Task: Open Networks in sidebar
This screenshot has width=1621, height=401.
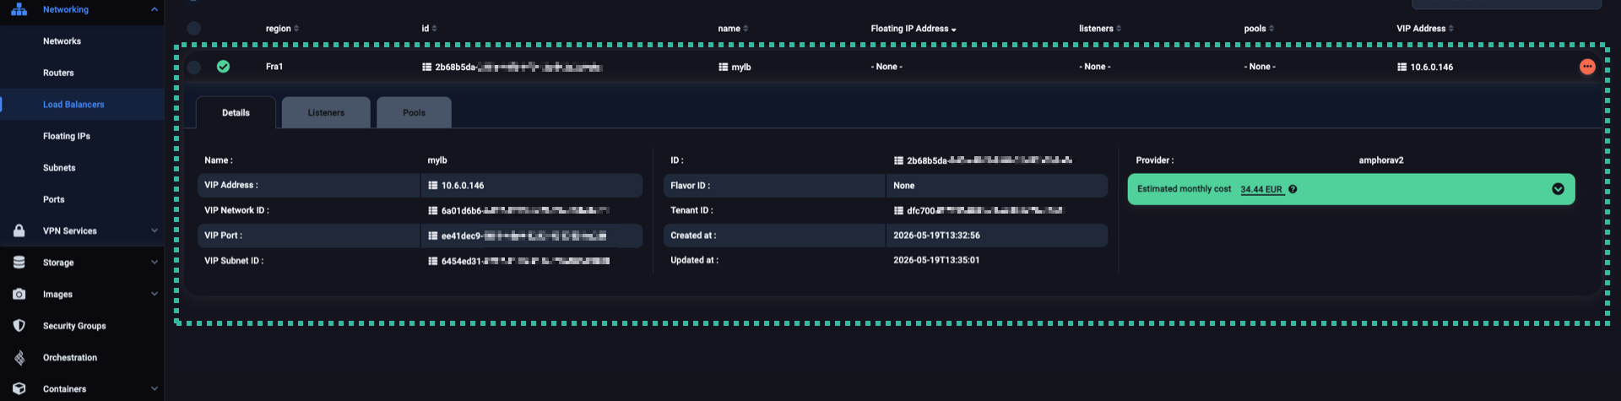Action: 62,41
